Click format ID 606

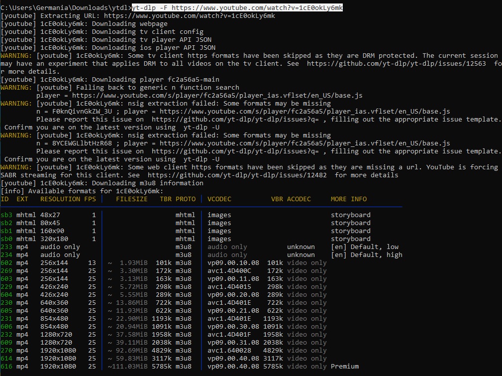coord(6,327)
